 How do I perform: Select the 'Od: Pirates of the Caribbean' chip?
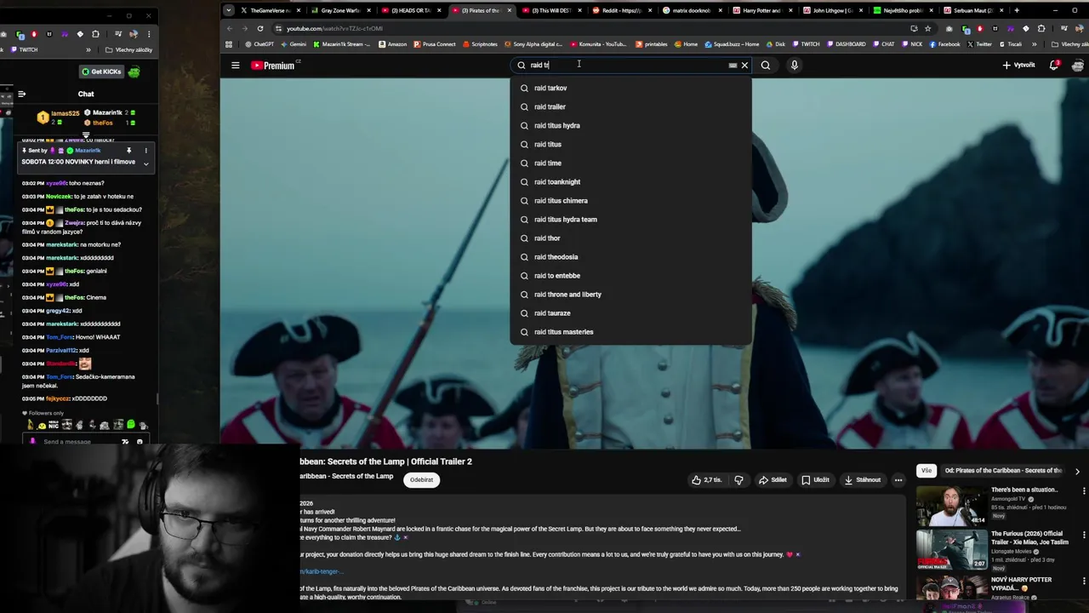pos(1002,470)
